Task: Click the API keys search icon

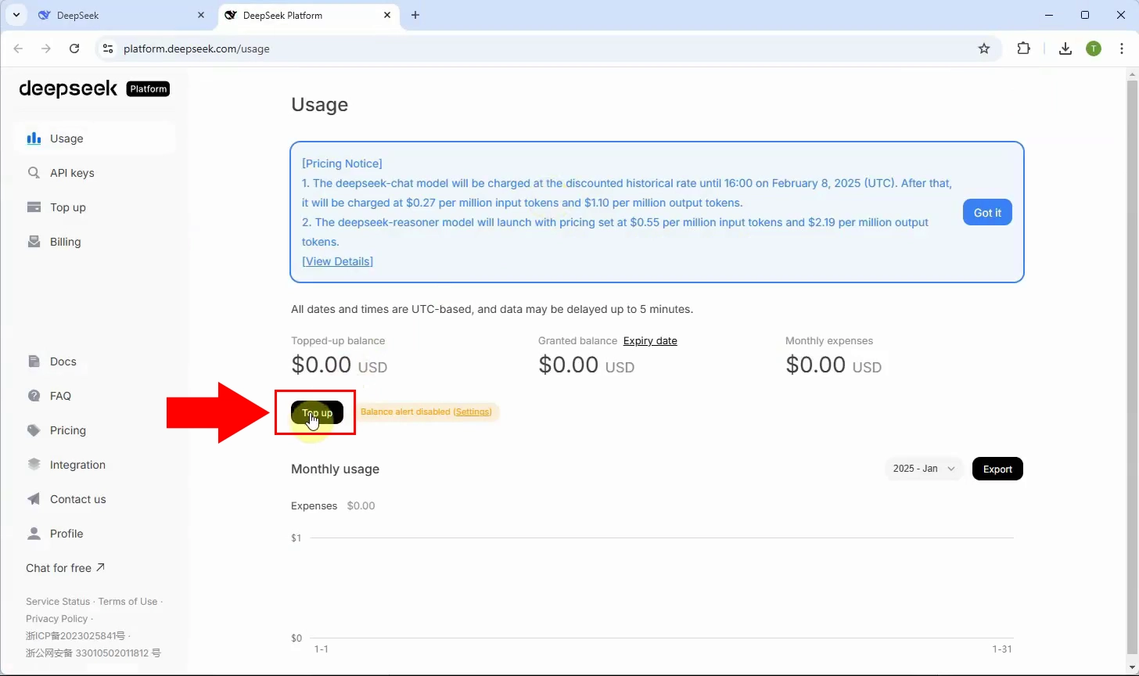Action: (x=34, y=173)
